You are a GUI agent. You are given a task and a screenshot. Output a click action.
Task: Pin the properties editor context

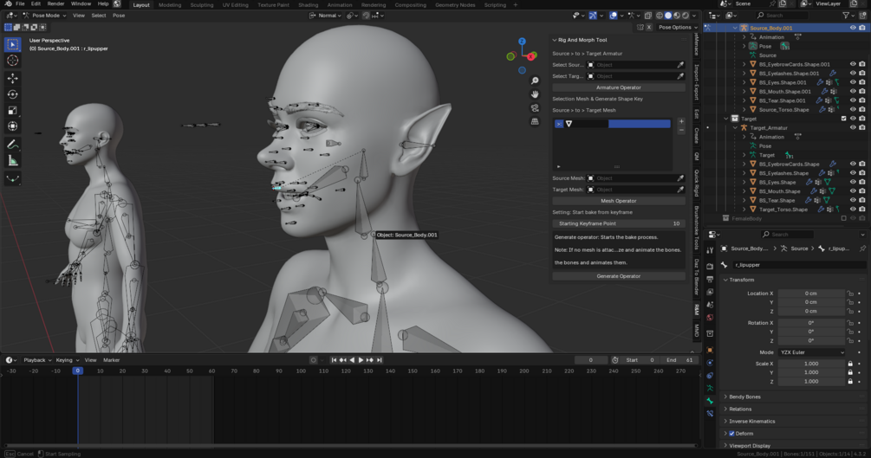(862, 248)
